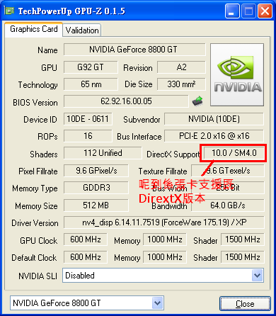Click the BIOS save chip icon
The image size is (276, 316).
tap(197, 101)
